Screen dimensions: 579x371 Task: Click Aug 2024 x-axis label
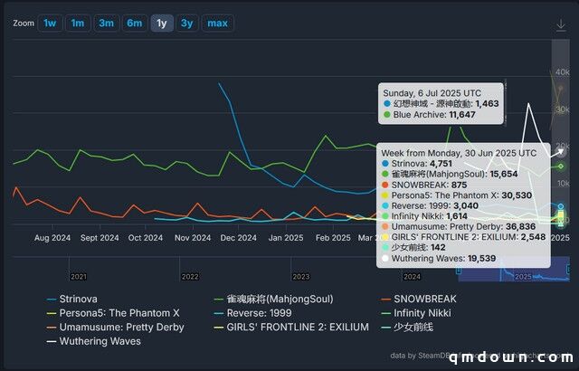pyautogui.click(x=52, y=238)
